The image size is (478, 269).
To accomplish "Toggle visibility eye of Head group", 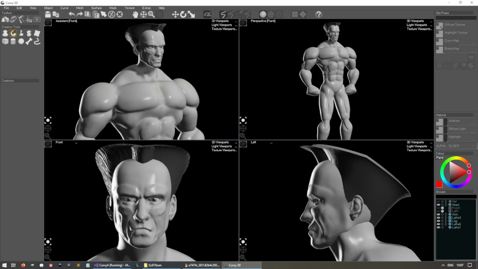I will [x=438, y=205].
